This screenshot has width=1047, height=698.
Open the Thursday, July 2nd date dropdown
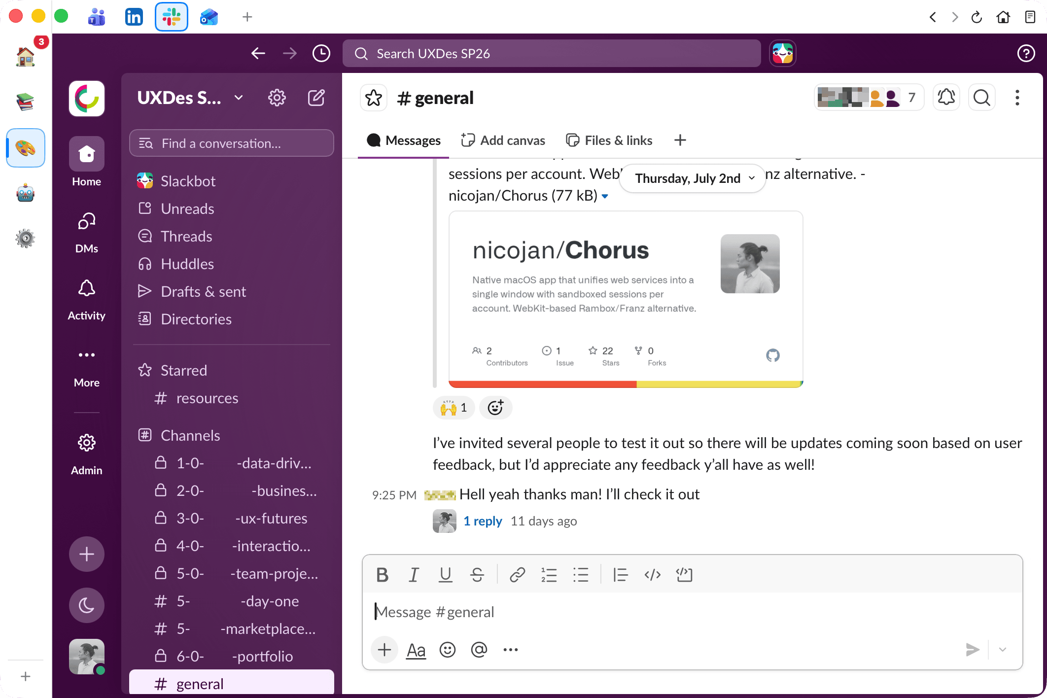(x=693, y=178)
